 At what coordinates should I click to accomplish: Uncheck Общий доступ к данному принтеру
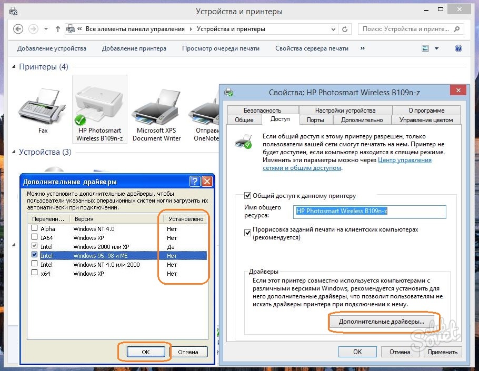pyautogui.click(x=248, y=196)
